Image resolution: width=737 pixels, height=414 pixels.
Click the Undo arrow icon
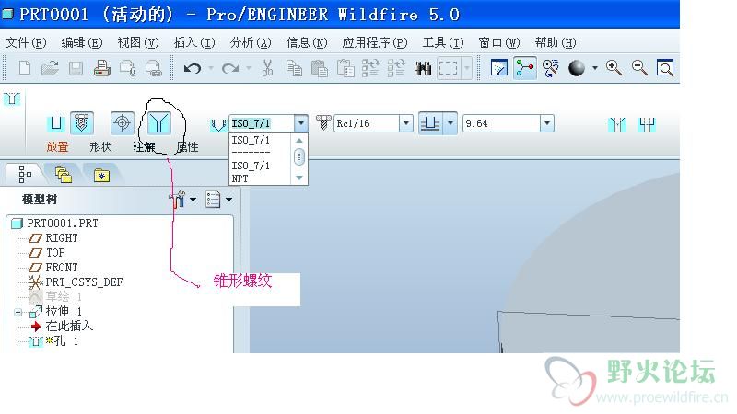click(193, 69)
